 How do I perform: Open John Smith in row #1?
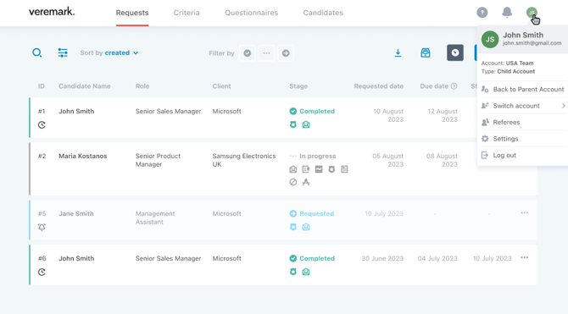[76, 111]
